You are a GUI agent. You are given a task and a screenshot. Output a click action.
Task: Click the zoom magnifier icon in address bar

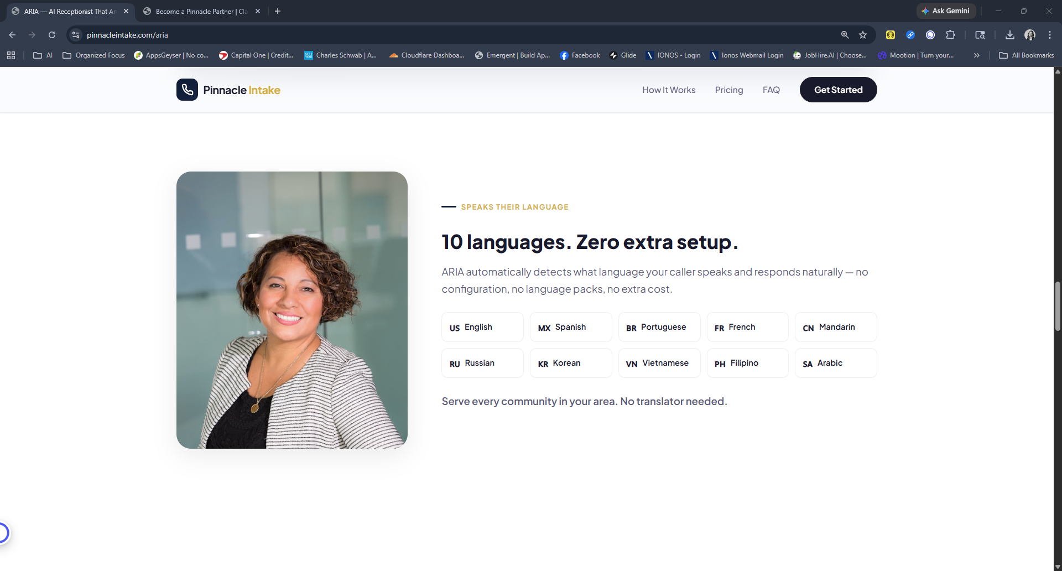[845, 35]
